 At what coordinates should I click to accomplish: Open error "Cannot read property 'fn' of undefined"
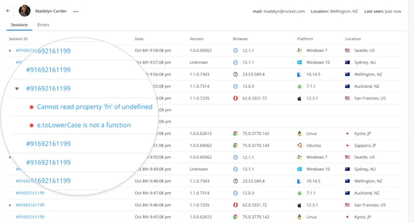95,107
